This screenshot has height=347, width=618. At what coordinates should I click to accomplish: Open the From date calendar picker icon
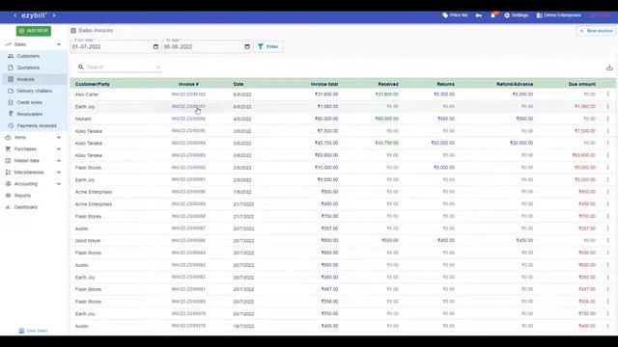[x=155, y=47]
